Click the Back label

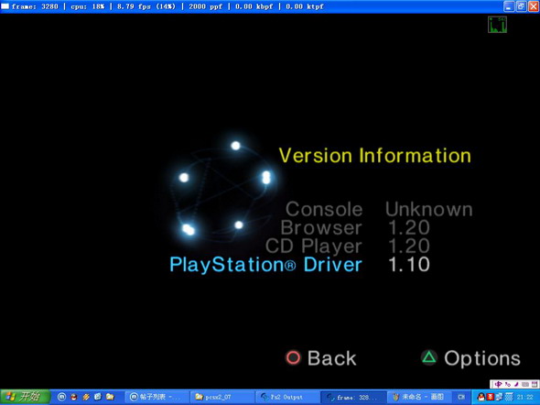click(x=331, y=358)
